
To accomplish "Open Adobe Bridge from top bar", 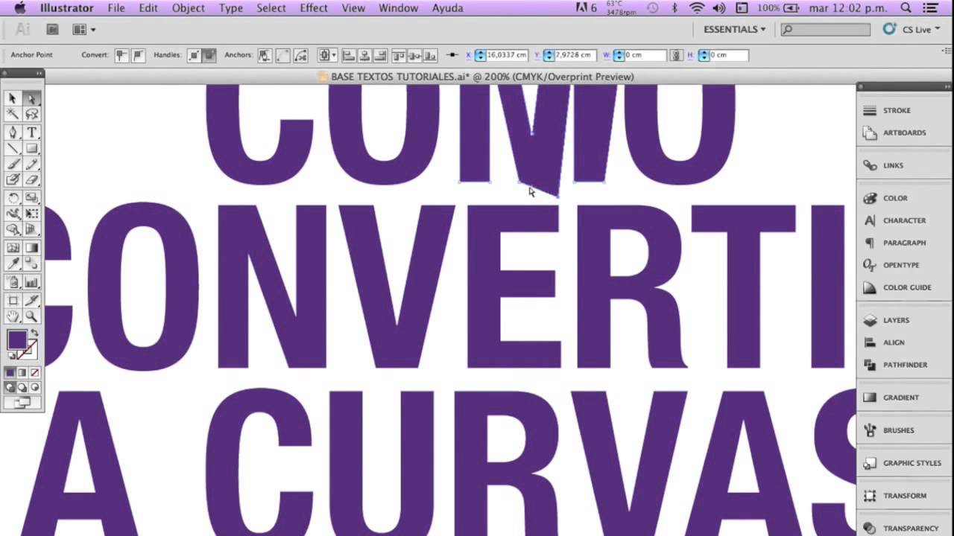I will [x=52, y=30].
